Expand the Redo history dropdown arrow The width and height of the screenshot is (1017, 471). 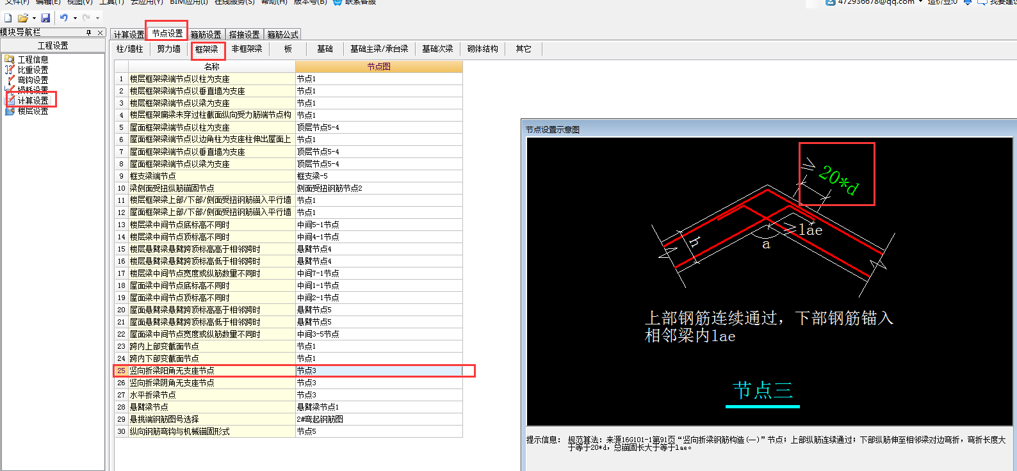point(97,18)
